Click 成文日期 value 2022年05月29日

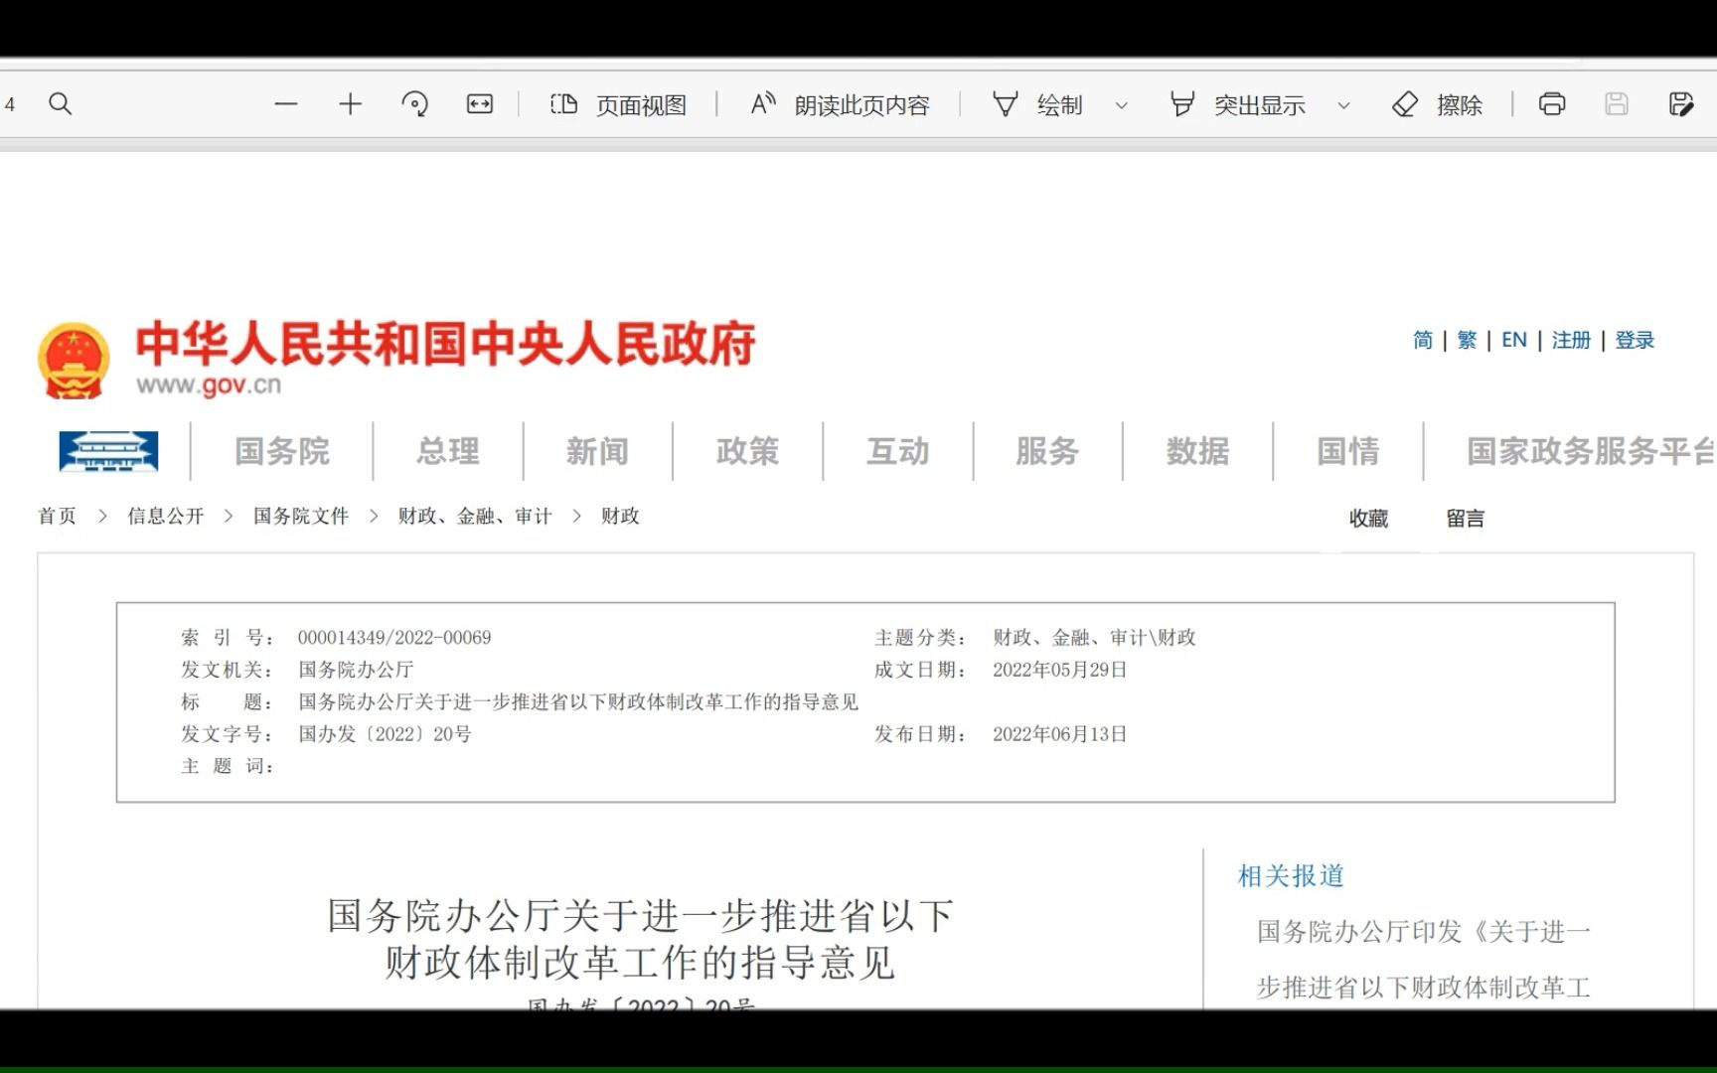pyautogui.click(x=1060, y=670)
